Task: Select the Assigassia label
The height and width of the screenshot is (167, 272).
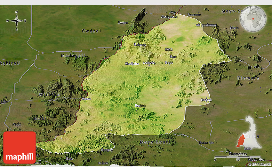Action: tap(168, 16)
